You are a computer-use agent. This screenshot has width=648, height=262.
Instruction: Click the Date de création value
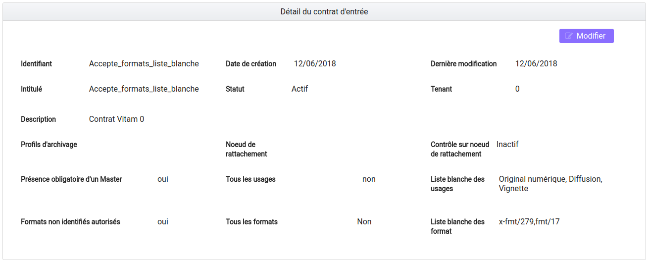(x=315, y=64)
